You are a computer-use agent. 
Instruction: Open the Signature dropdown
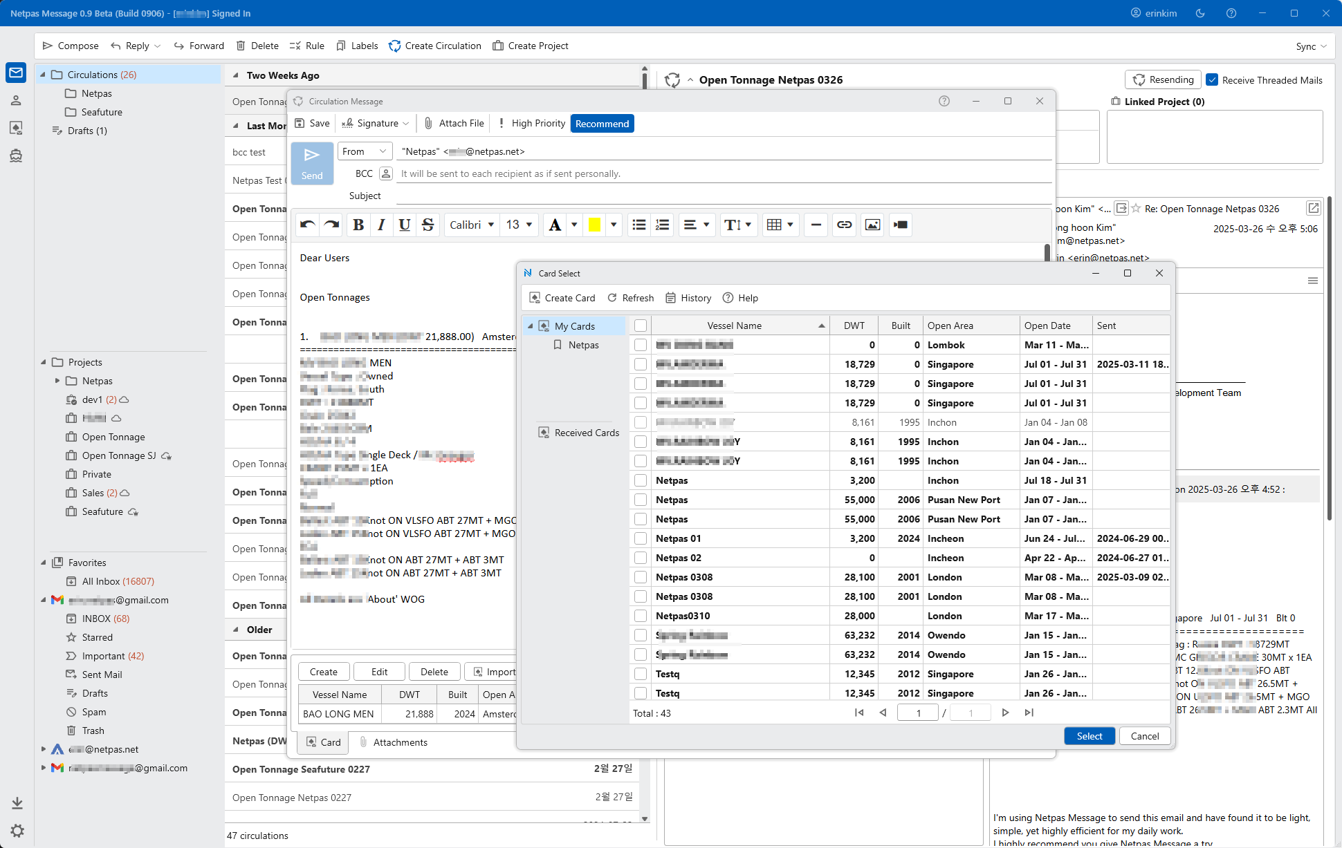[x=376, y=123]
